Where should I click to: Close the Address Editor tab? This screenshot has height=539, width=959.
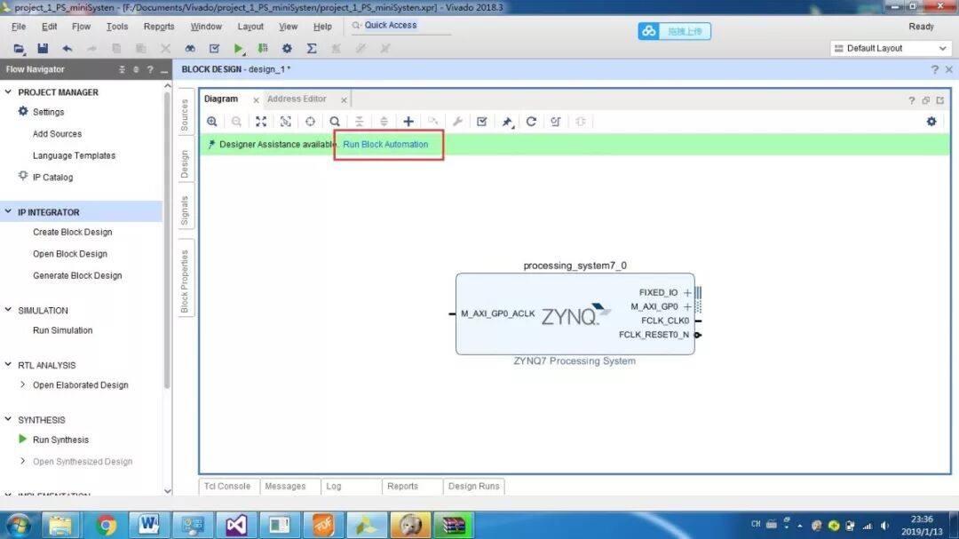(344, 99)
